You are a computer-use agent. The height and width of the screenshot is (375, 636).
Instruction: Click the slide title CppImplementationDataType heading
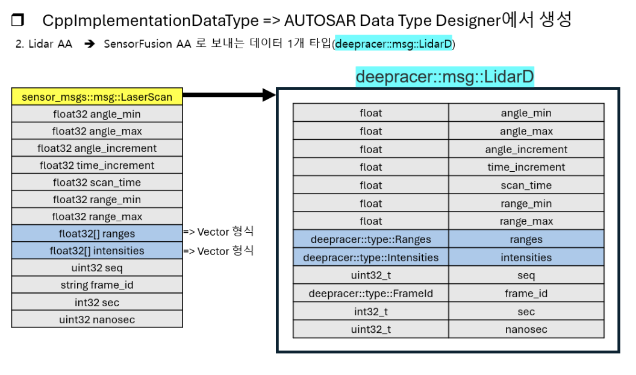(307, 20)
